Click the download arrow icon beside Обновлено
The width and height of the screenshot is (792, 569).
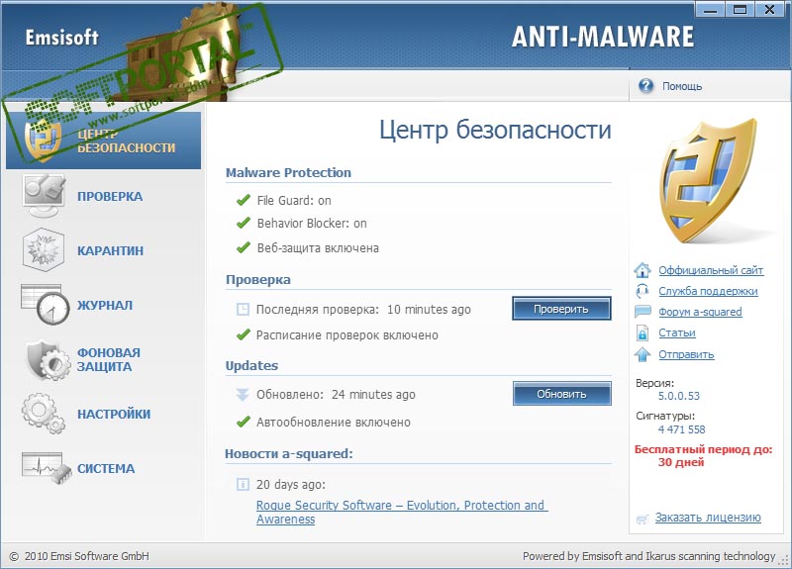243,395
